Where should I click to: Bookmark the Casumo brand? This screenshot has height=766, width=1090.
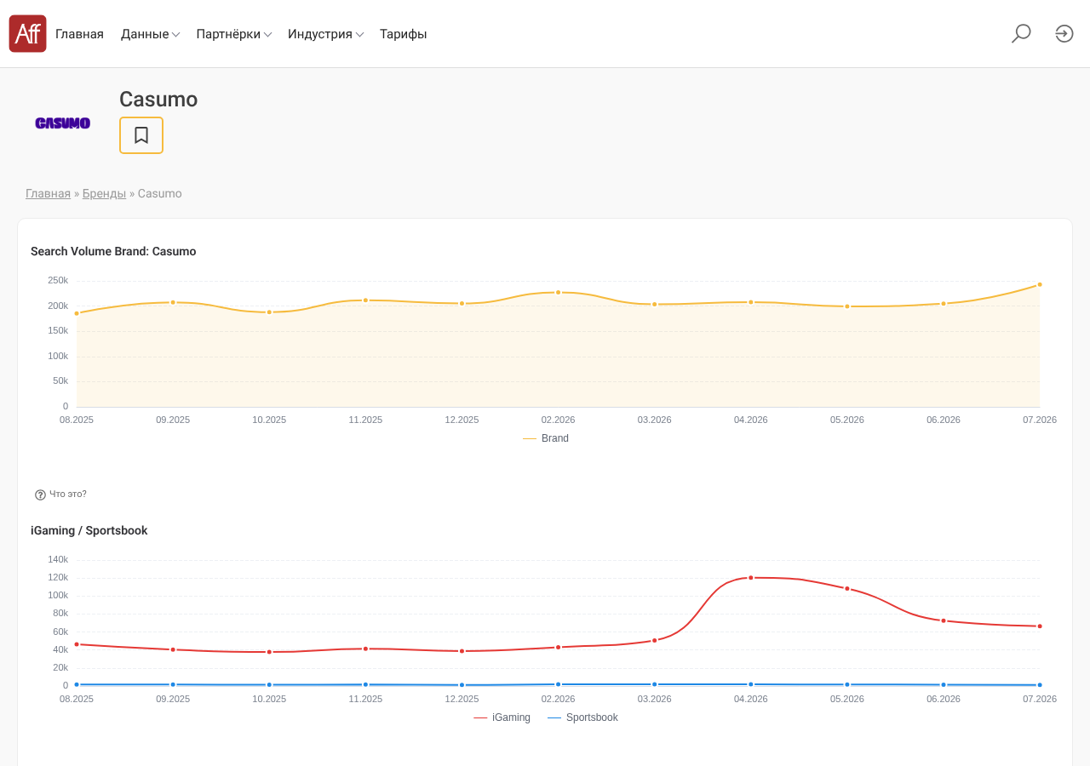[141, 135]
